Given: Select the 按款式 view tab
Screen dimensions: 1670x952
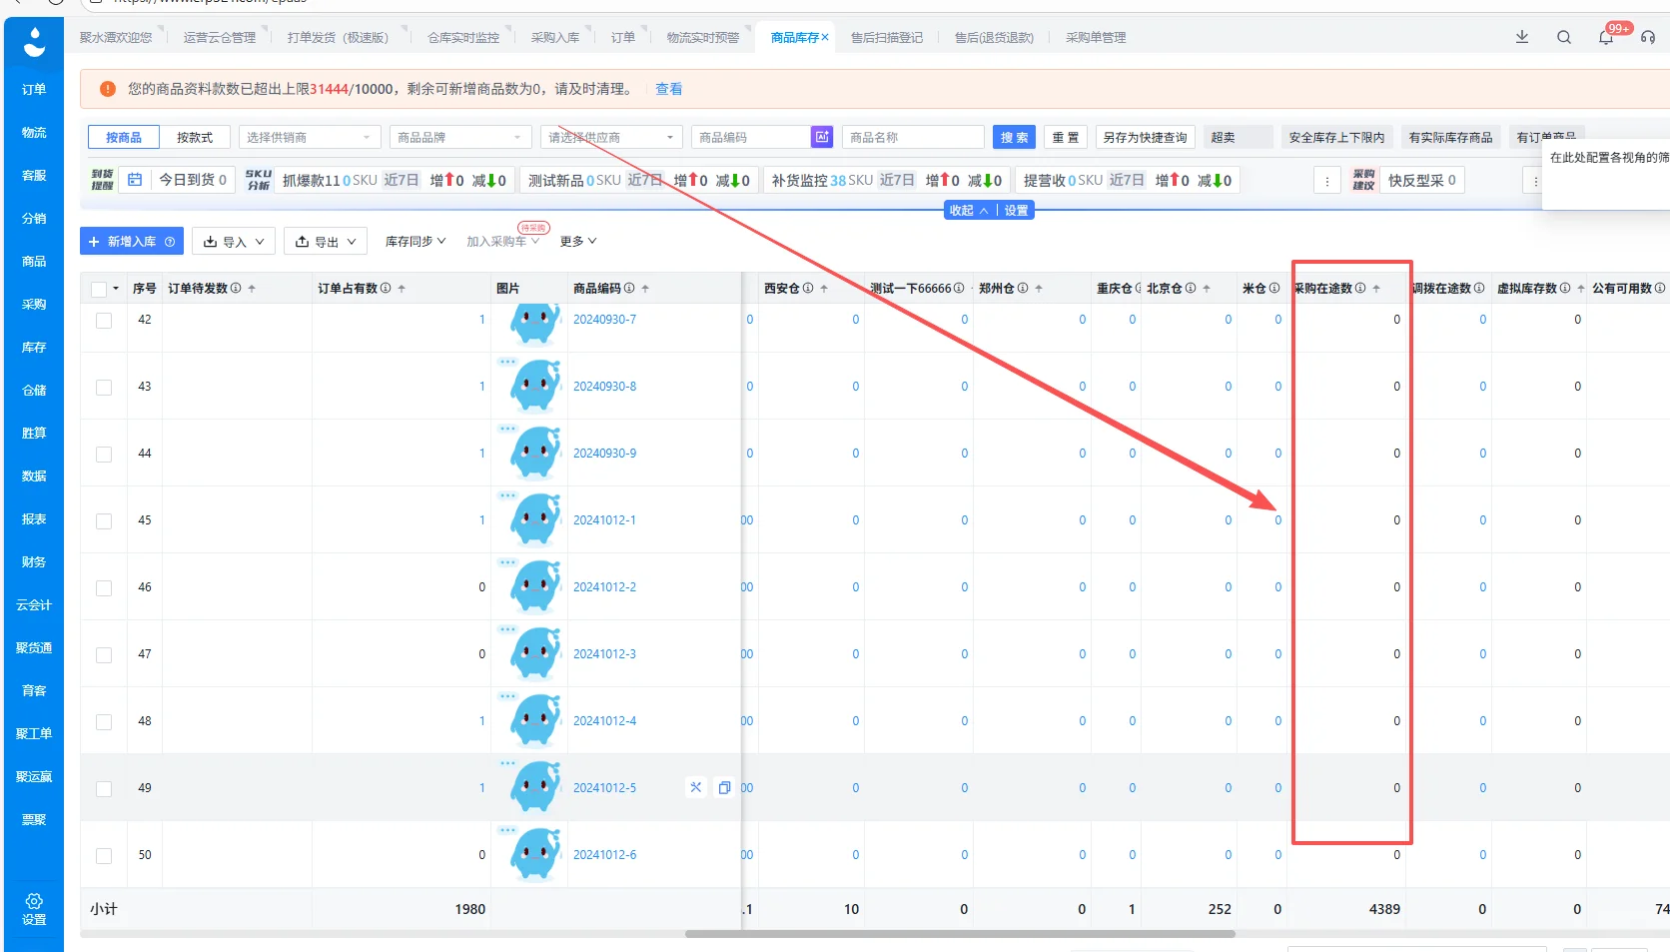Looking at the screenshot, I should click(x=195, y=137).
